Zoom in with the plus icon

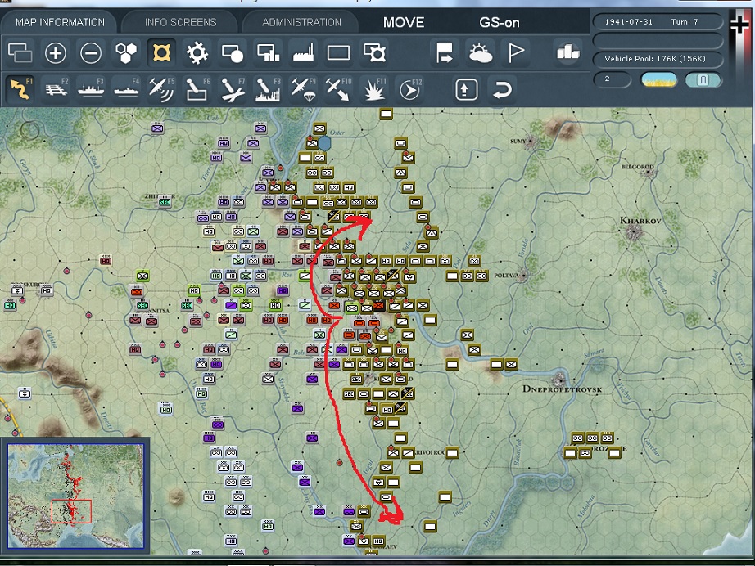pos(56,52)
